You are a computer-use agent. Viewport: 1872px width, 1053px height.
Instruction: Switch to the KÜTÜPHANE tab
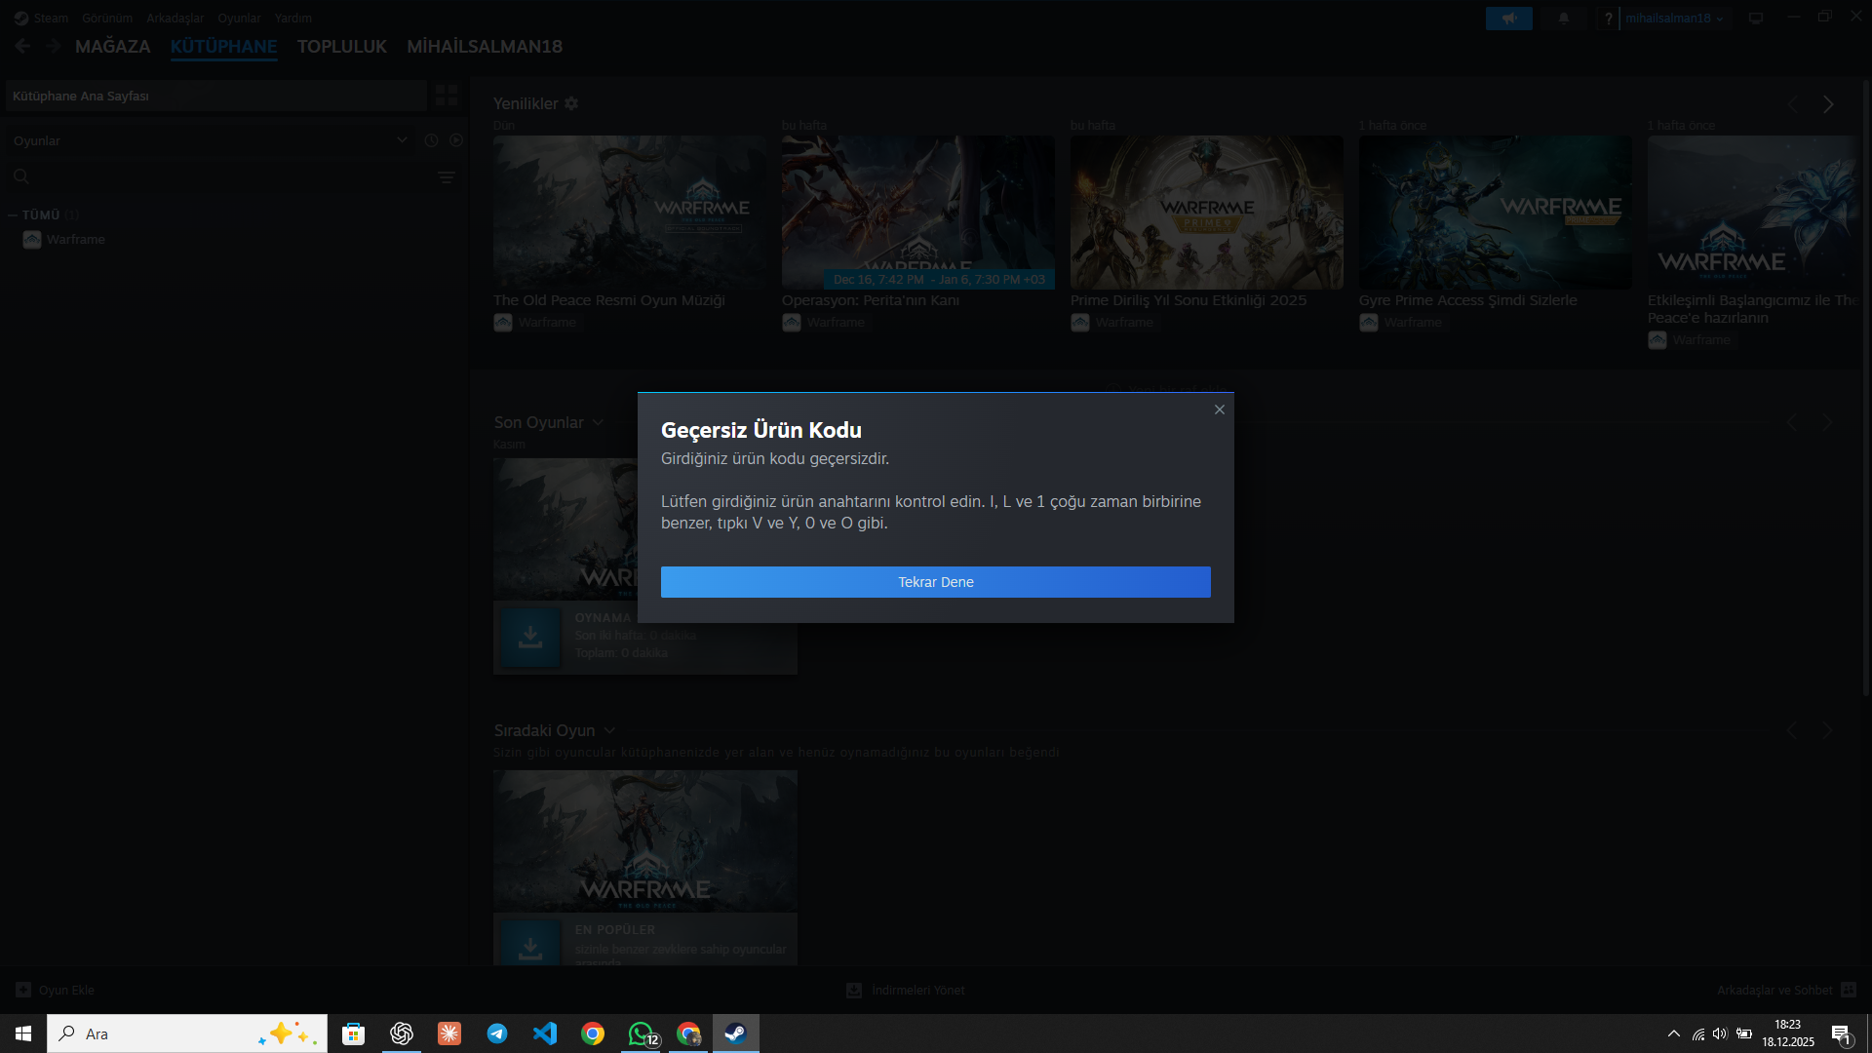(x=224, y=46)
